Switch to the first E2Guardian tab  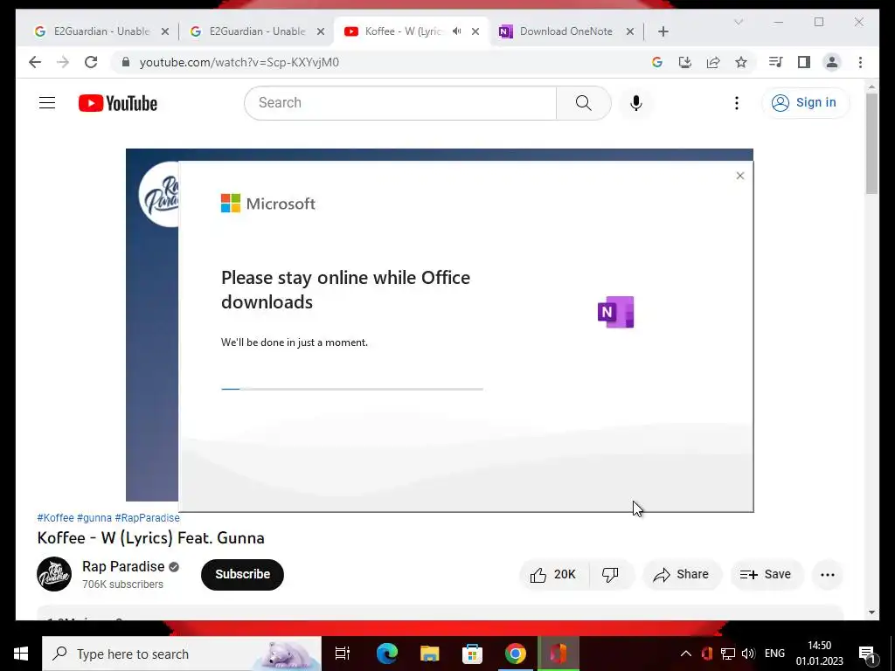click(100, 31)
